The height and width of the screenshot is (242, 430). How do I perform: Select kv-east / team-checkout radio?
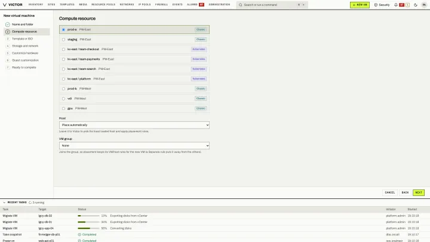tap(63, 50)
